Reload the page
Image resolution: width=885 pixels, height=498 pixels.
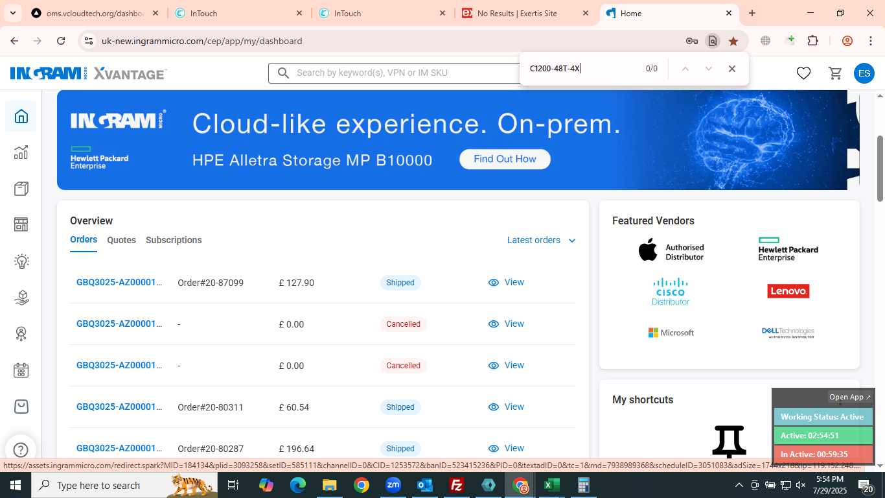pyautogui.click(x=61, y=41)
